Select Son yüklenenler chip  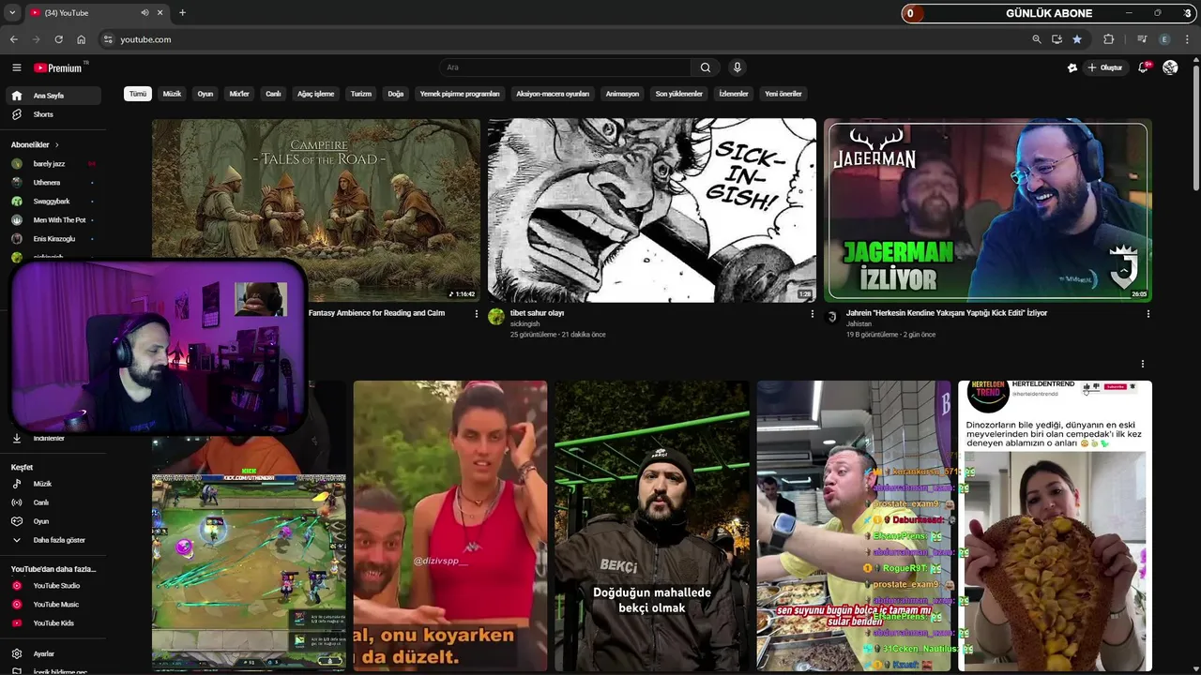[x=679, y=94]
